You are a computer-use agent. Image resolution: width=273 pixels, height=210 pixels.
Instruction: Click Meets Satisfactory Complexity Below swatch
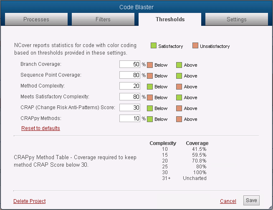(x=150, y=97)
